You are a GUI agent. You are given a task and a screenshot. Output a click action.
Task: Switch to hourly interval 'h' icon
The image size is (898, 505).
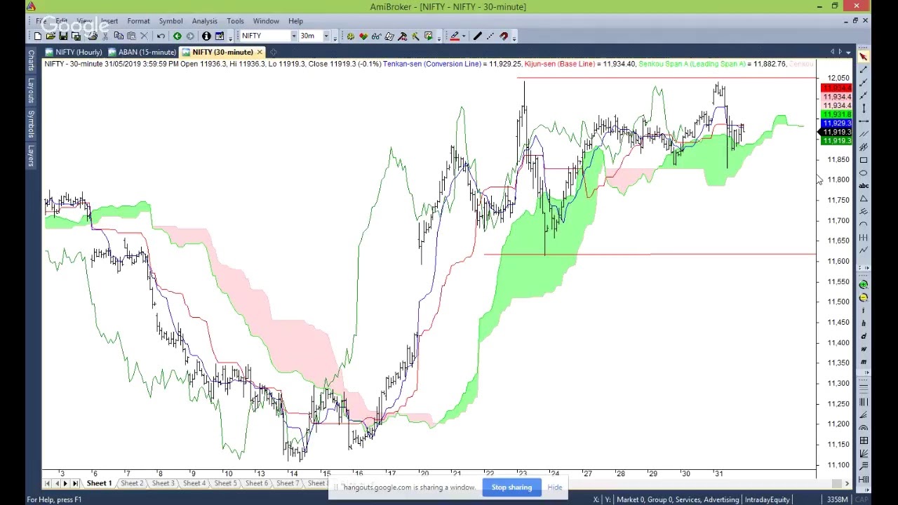click(864, 323)
